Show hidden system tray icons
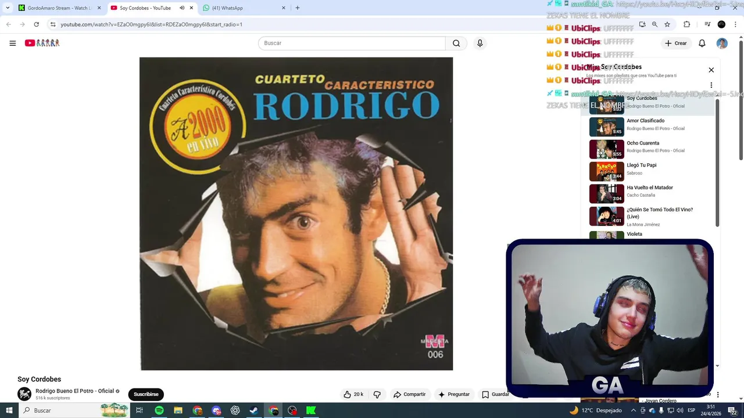Image resolution: width=744 pixels, height=418 pixels. 633,410
